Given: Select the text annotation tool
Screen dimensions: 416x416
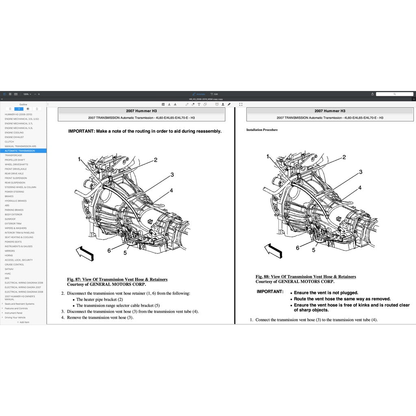Looking at the screenshot, I should point(199,104).
